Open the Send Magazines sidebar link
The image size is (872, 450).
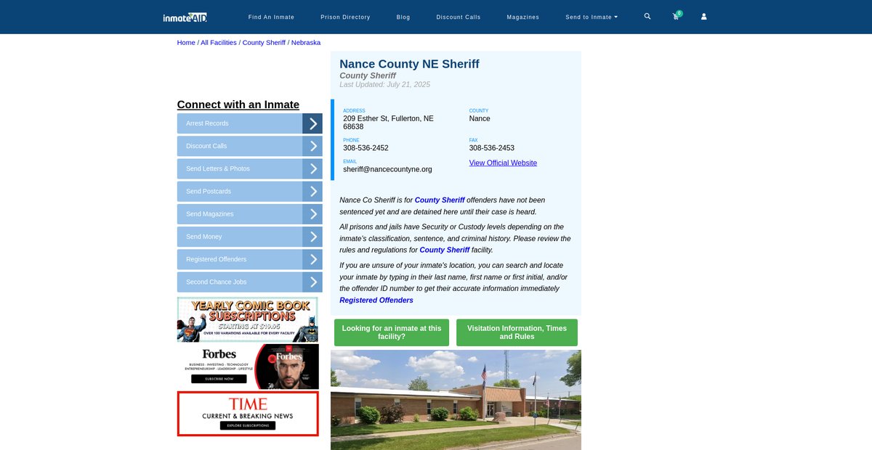(x=240, y=214)
